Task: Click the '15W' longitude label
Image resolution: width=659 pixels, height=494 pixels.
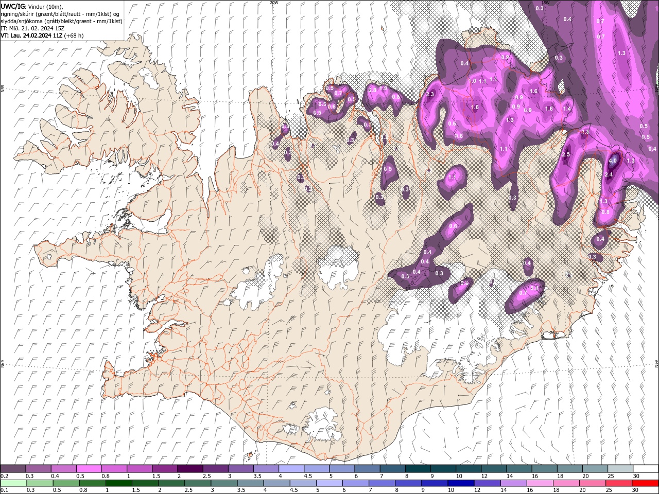Action: pos(545,3)
